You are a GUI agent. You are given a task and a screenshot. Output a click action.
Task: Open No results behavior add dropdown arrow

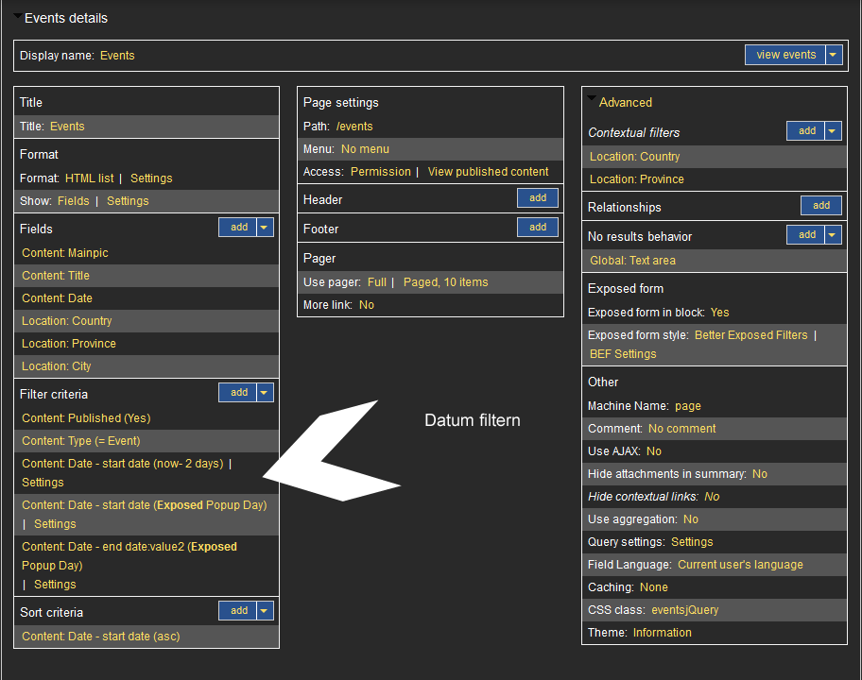[x=833, y=235]
